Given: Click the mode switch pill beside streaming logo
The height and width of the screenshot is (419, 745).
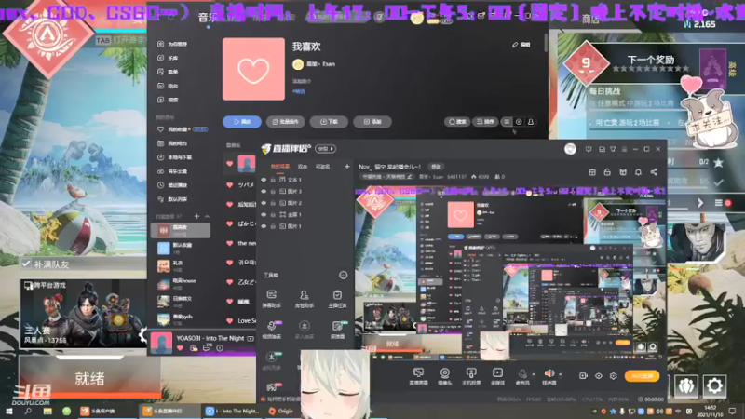Looking at the screenshot, I should (x=325, y=149).
